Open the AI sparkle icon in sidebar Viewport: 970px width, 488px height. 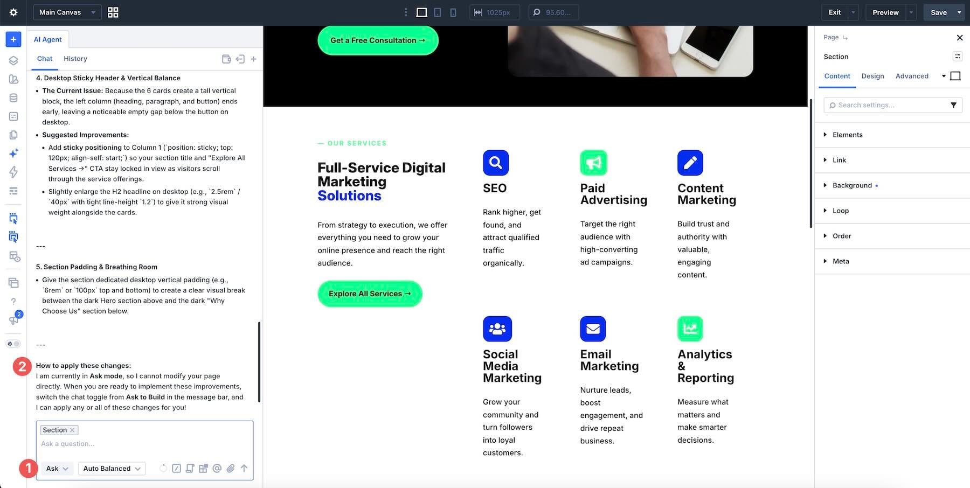[13, 153]
